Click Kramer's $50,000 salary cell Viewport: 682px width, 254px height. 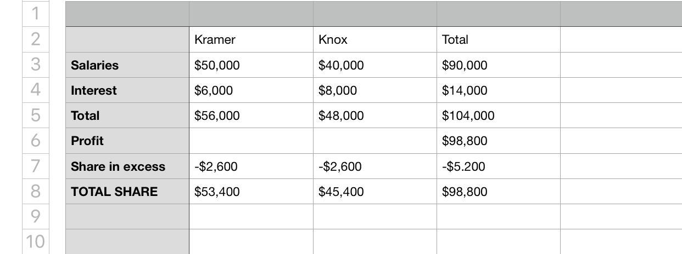(x=251, y=65)
